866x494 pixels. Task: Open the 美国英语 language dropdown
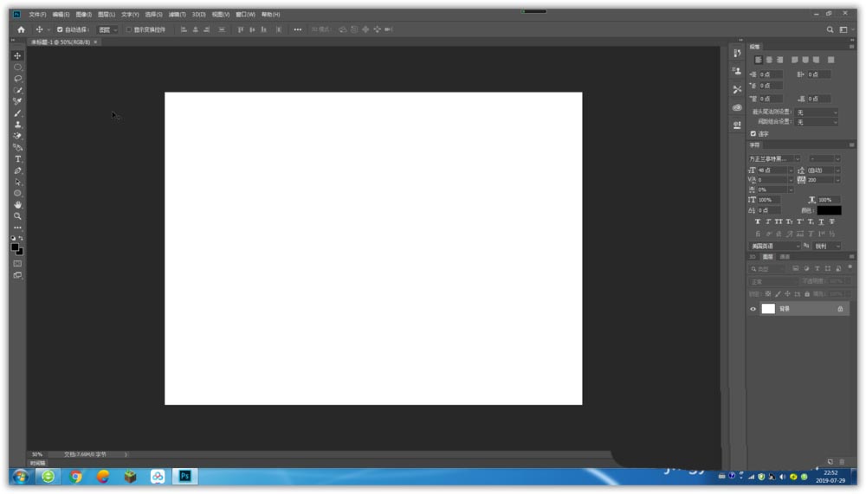coord(775,247)
